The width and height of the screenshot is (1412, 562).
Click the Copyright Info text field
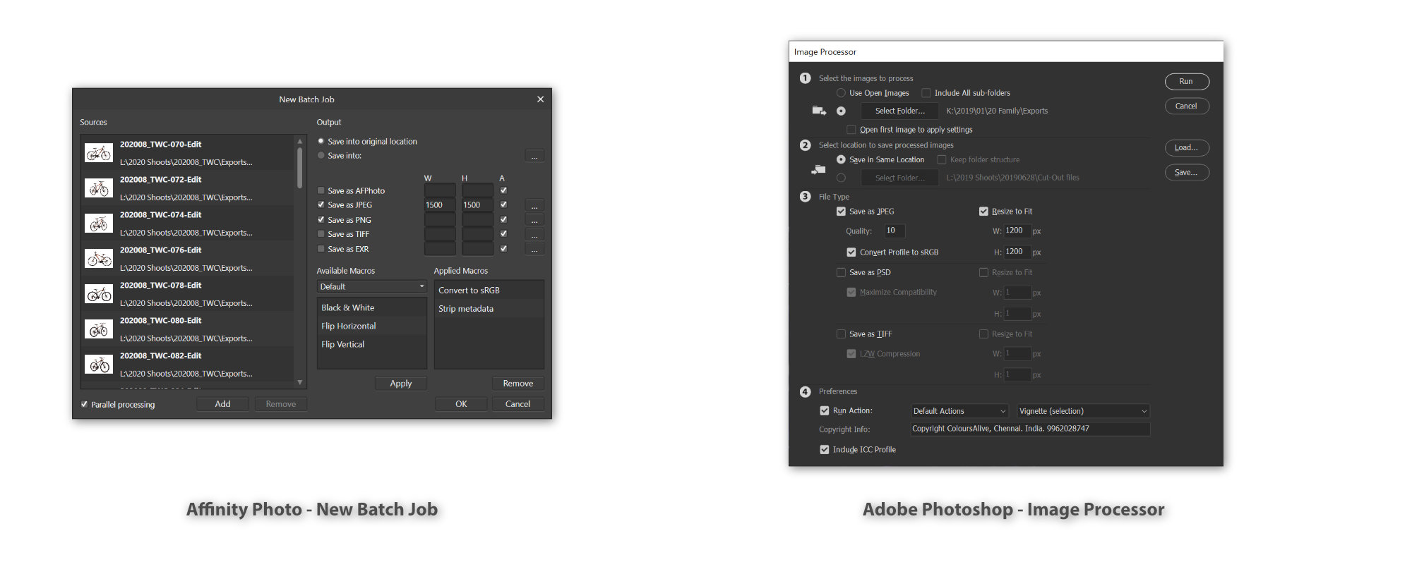pyautogui.click(x=1030, y=429)
